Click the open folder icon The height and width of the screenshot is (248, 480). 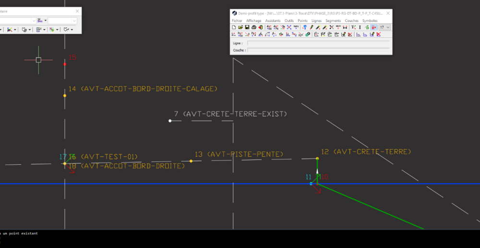(x=240, y=27)
